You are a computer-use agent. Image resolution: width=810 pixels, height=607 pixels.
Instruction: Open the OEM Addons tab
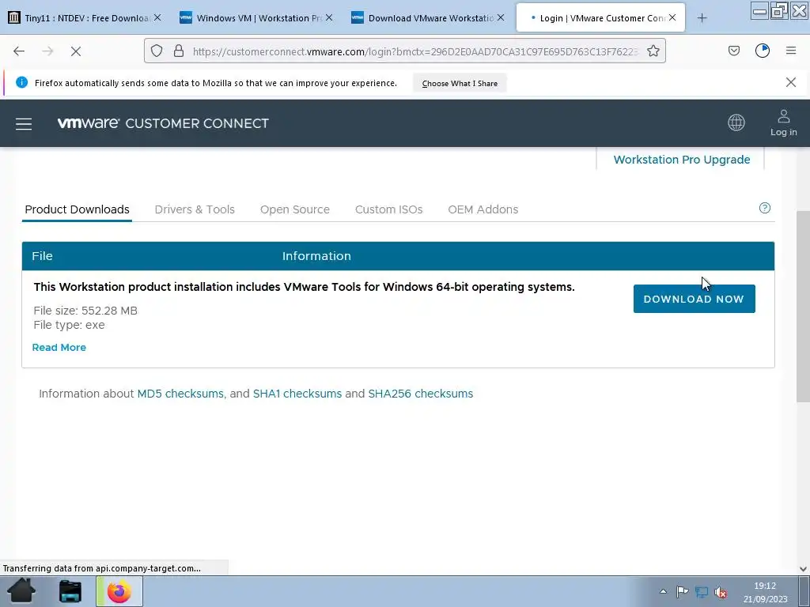pos(483,209)
